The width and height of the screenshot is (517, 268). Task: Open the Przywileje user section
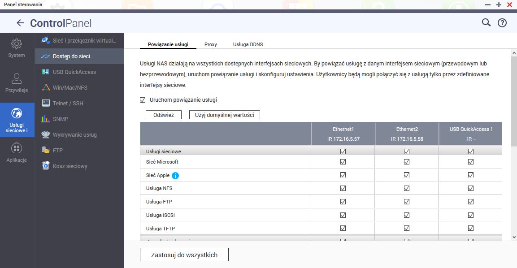17,83
